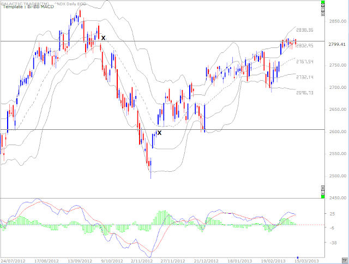Click the 27/11/2012 date label
349x264 pixels.
click(173, 261)
